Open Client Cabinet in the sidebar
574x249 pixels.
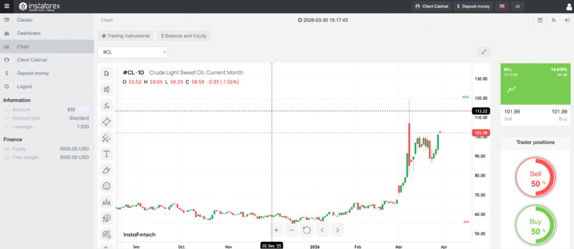pos(47,60)
